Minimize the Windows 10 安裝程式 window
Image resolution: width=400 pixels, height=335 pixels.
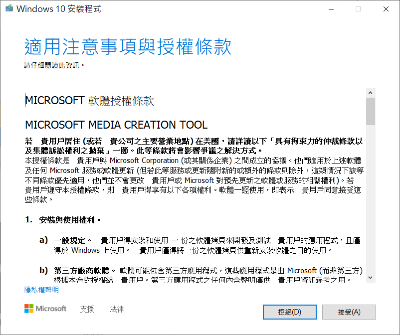330,9
